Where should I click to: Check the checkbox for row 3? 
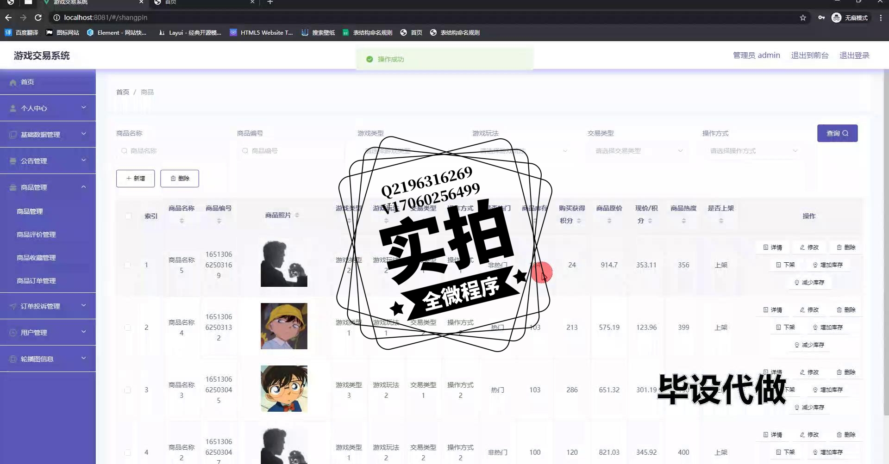pos(127,390)
